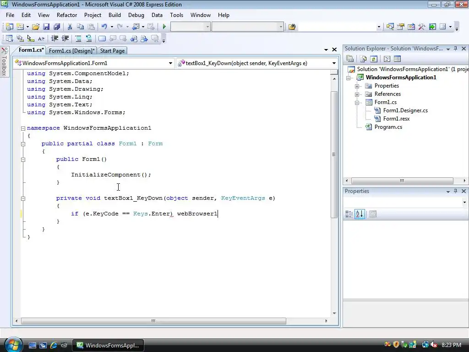This screenshot has height=352, width=469.
Task: Toggle a bookmark on current line
Action: tap(102, 38)
